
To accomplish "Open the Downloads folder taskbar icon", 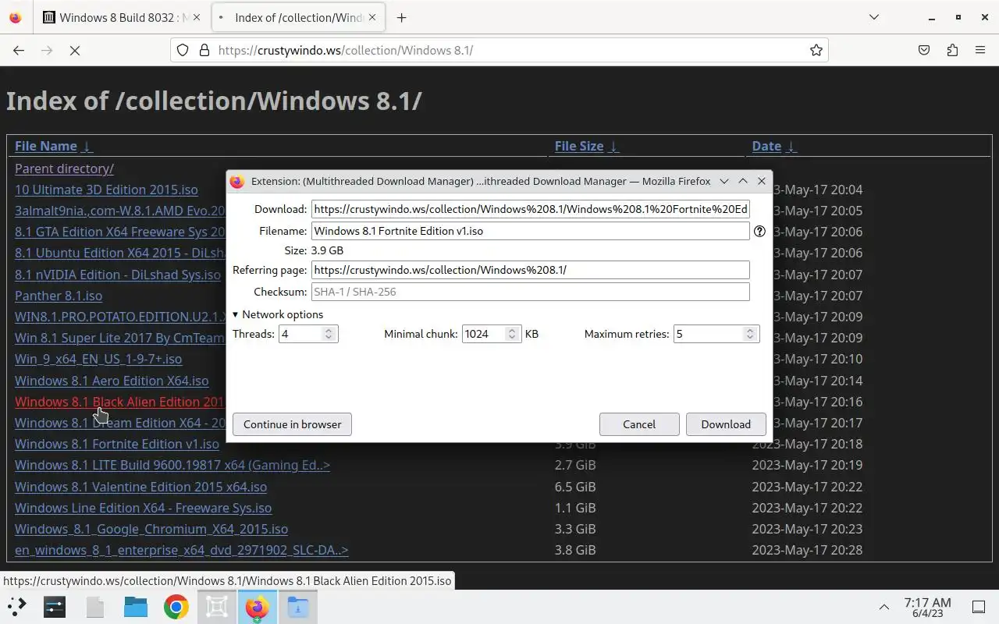I will 298,606.
